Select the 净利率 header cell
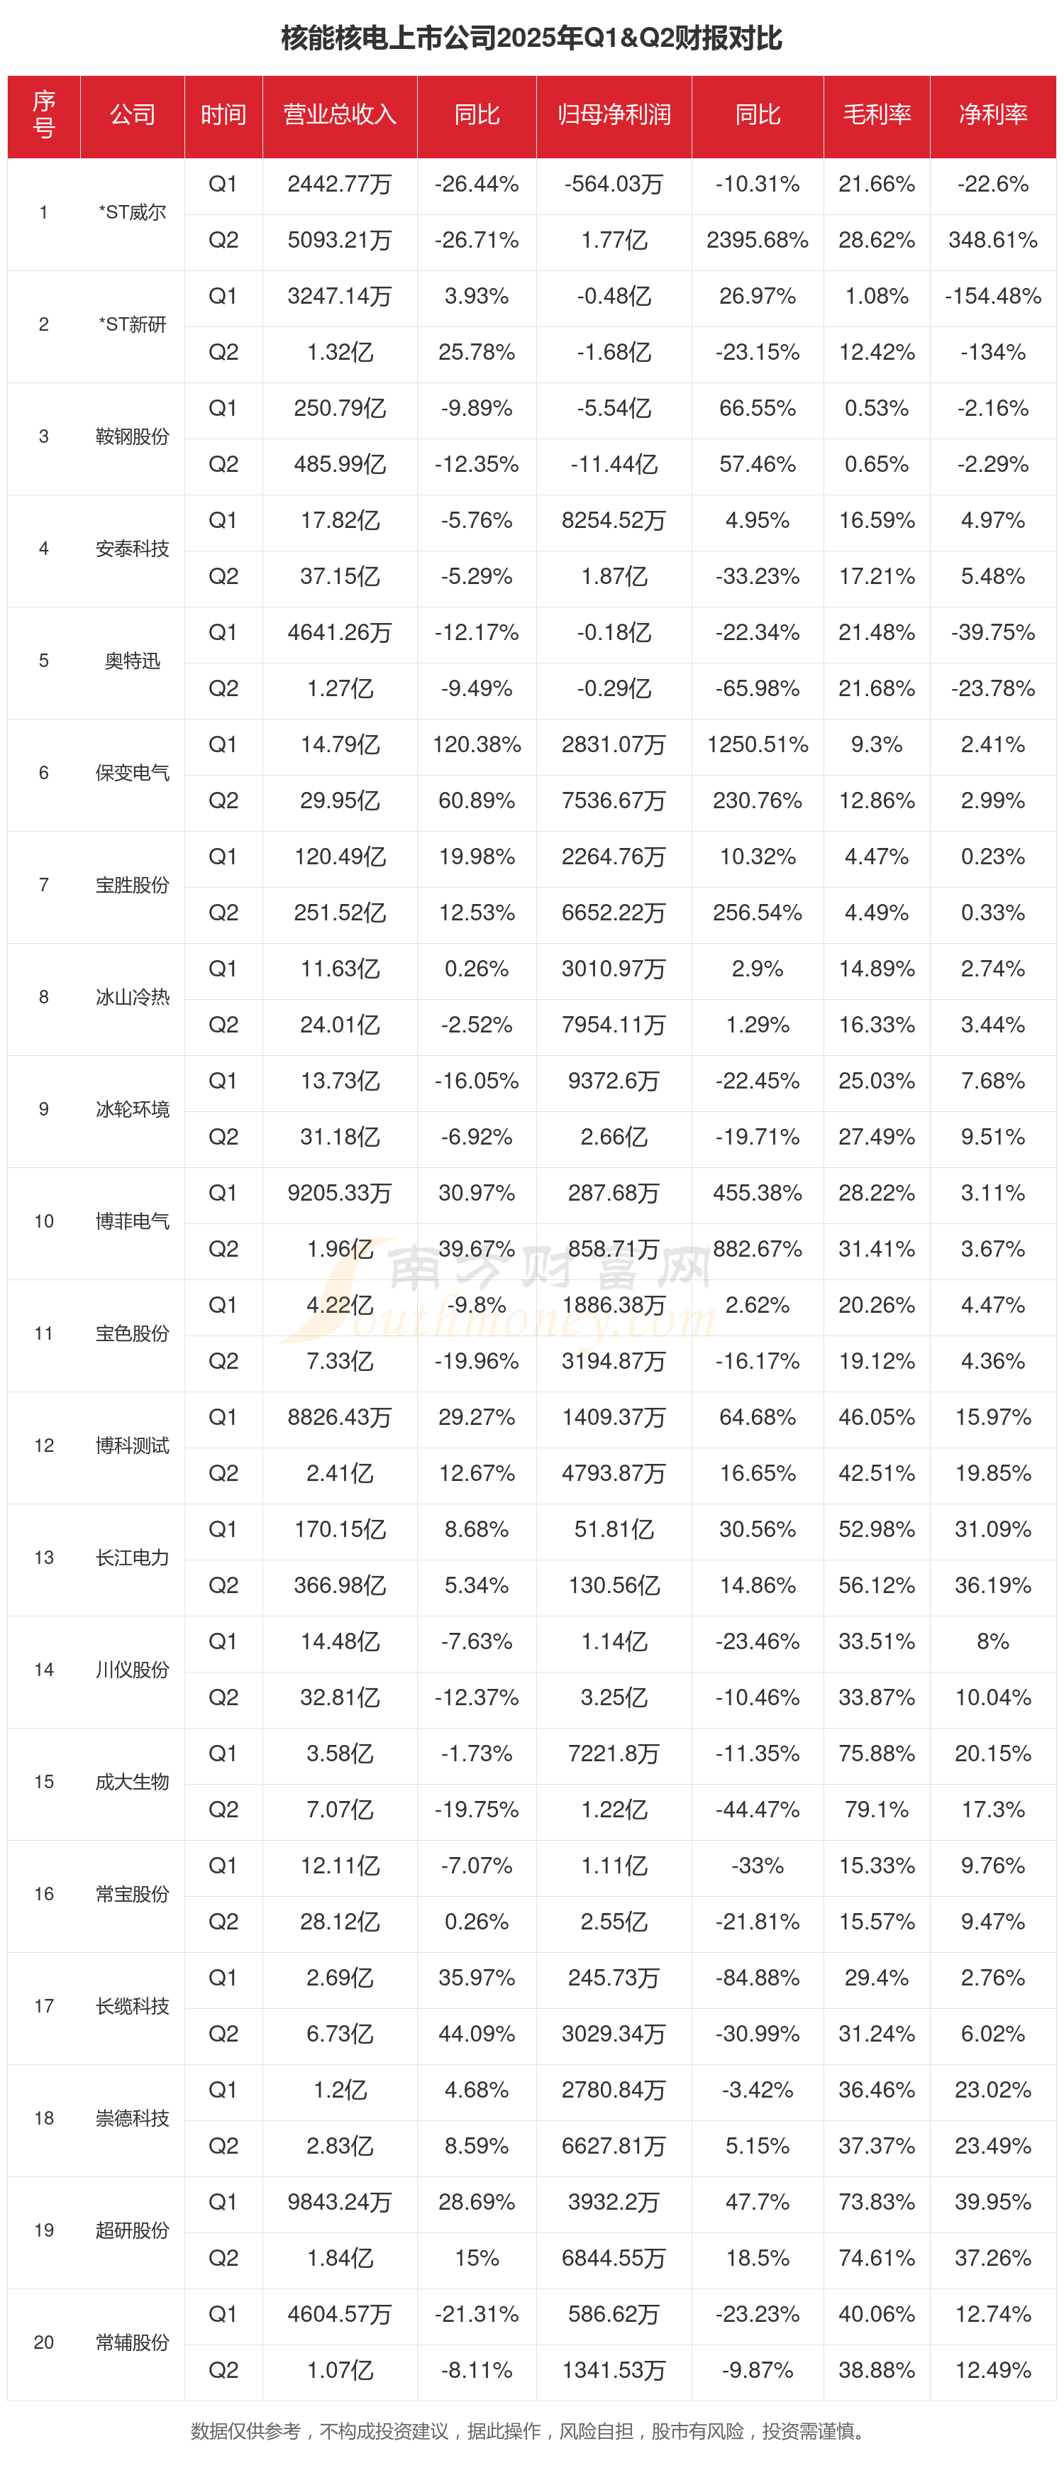Screen dimensions: 1064x2473 (993, 115)
